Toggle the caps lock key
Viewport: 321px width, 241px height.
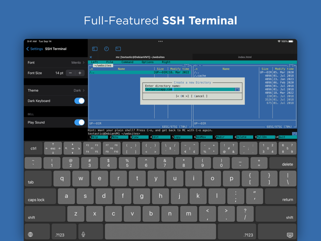40,196
